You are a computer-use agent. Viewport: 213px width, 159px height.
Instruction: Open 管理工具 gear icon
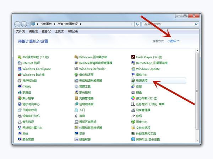(x=76, y=87)
